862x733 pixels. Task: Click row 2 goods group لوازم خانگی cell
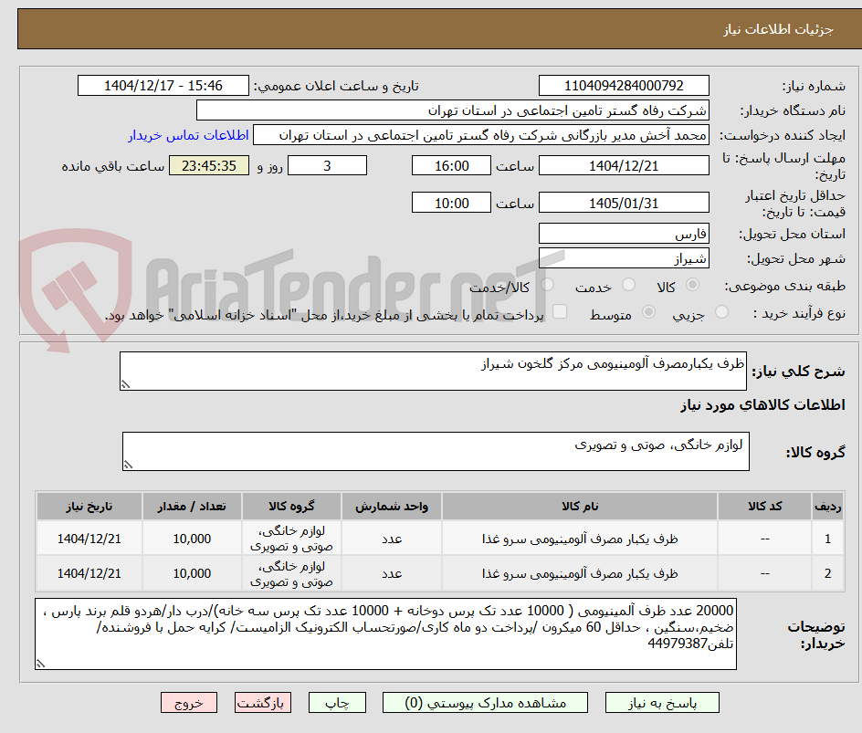pos(291,573)
